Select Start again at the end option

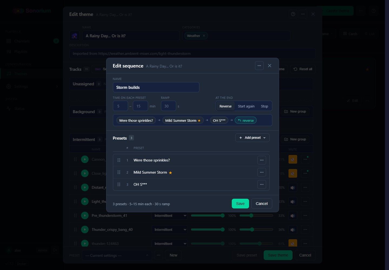[x=246, y=106]
